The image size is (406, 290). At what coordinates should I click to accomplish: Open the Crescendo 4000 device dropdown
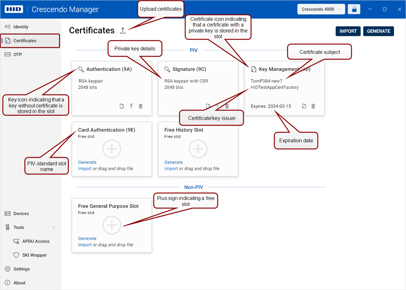(x=321, y=9)
